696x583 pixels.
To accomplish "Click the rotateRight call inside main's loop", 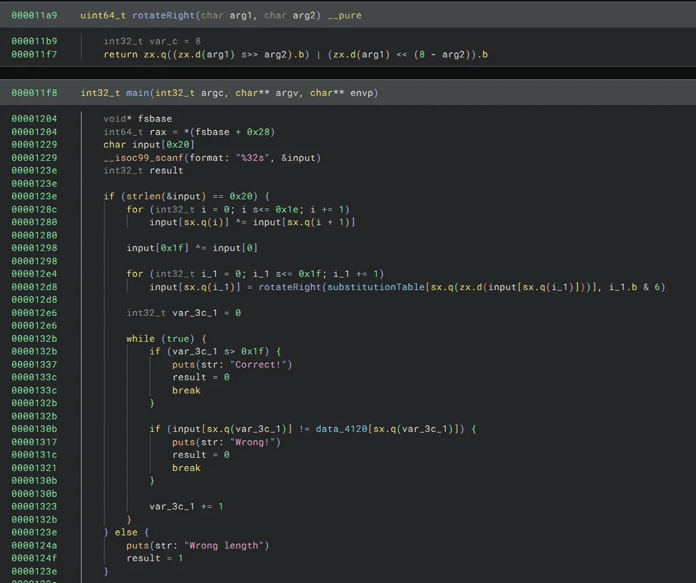I will click(289, 287).
